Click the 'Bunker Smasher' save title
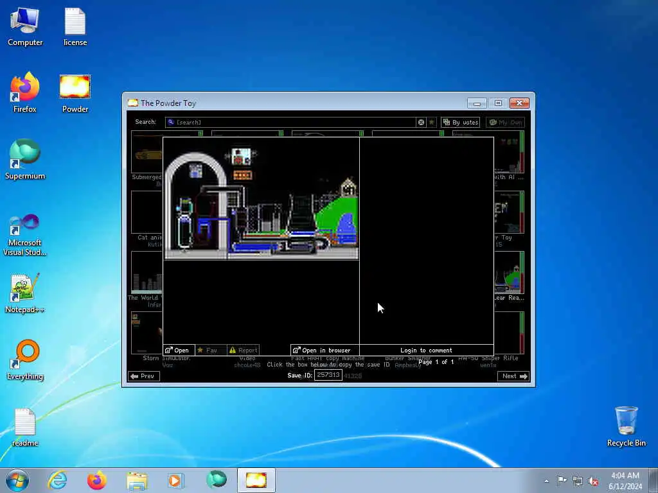The width and height of the screenshot is (658, 493). coord(408,358)
